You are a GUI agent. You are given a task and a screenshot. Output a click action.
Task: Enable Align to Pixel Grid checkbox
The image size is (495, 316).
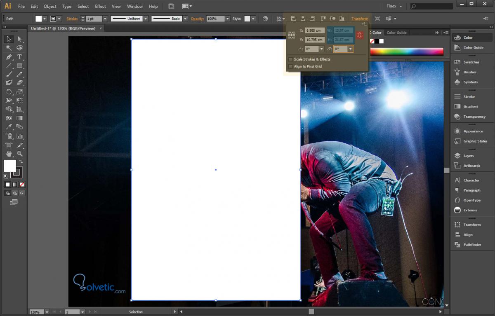pyautogui.click(x=290, y=66)
